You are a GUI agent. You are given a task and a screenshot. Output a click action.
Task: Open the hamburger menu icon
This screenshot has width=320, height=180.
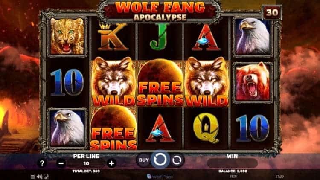pos(32,177)
